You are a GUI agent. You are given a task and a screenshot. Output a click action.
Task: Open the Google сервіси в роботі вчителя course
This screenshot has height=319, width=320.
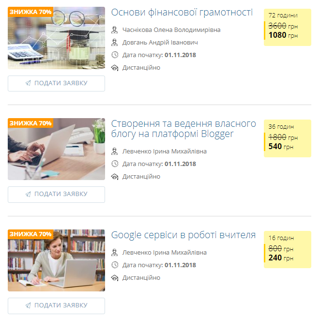pos(183,235)
